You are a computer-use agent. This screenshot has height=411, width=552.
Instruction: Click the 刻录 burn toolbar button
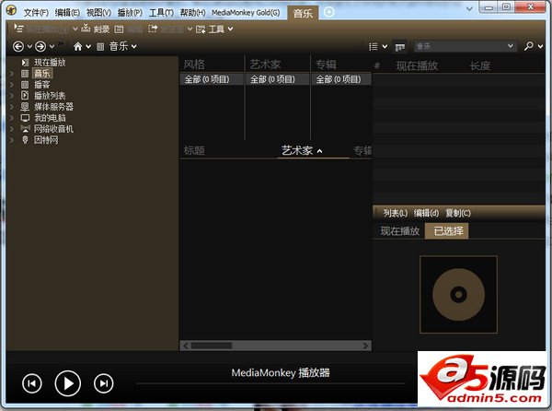(95, 29)
